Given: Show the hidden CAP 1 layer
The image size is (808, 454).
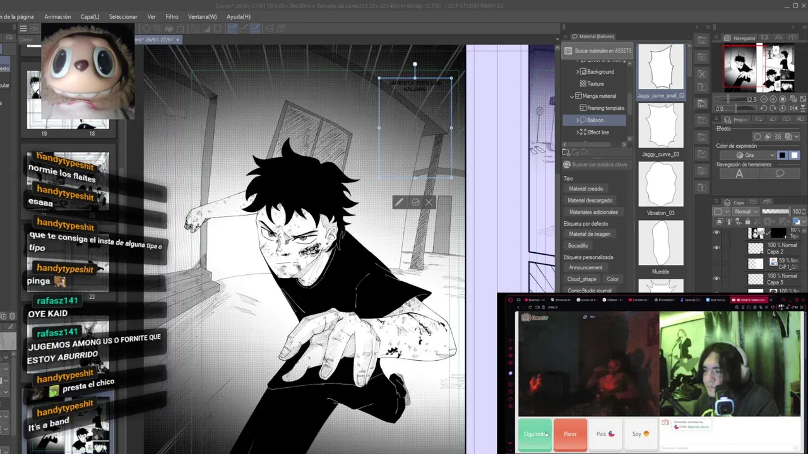Looking at the screenshot, I should (716, 264).
